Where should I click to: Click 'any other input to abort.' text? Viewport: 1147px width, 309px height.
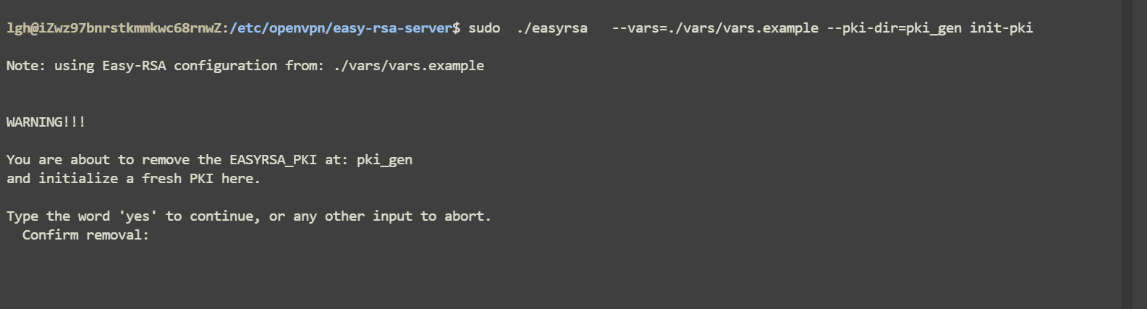pos(392,216)
